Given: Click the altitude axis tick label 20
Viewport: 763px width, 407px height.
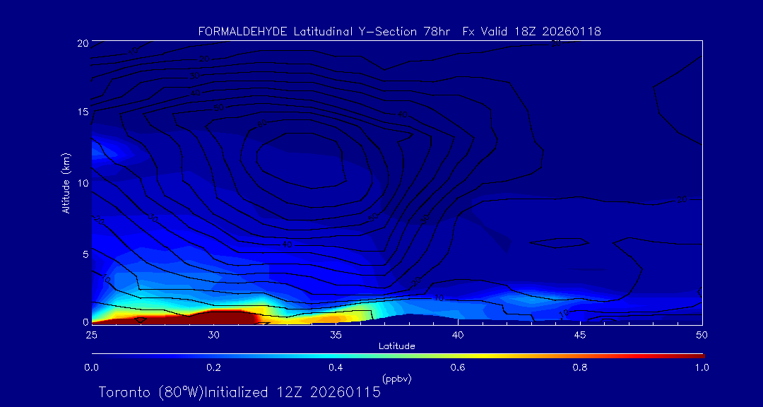Looking at the screenshot, I should point(81,43).
